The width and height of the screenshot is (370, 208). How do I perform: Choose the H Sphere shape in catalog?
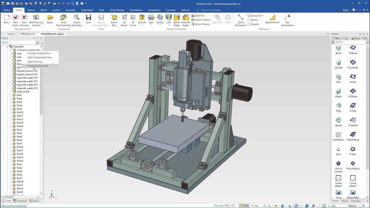pos(353,121)
